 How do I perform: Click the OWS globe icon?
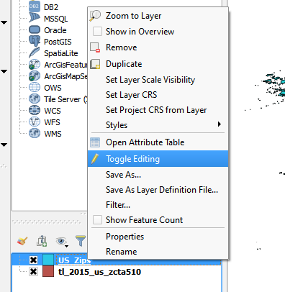click(x=35, y=87)
